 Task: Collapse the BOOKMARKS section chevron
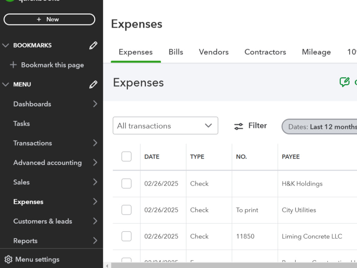(5, 45)
